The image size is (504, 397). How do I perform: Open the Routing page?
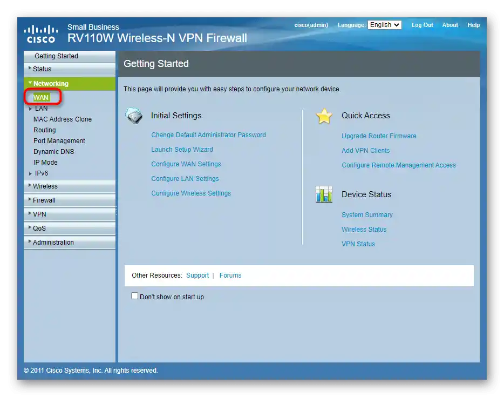[45, 130]
